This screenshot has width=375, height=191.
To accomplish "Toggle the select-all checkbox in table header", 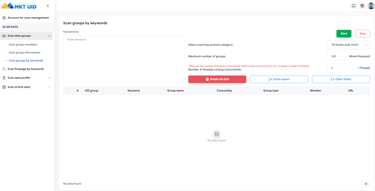I will click(68, 91).
